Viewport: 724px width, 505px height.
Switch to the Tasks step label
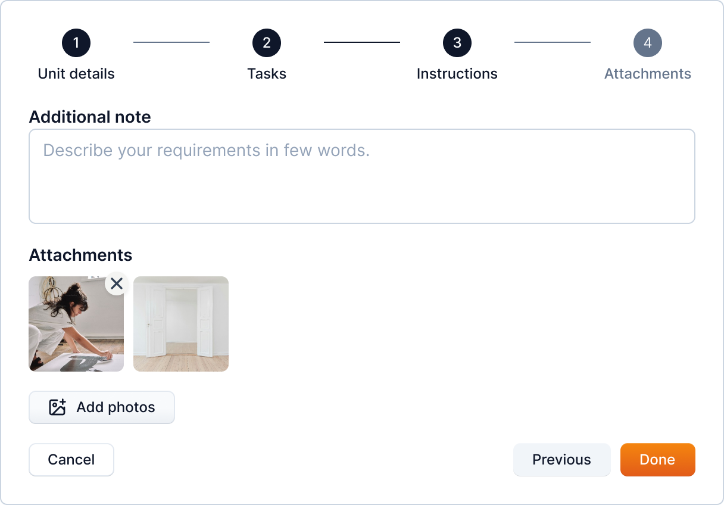[x=267, y=74]
